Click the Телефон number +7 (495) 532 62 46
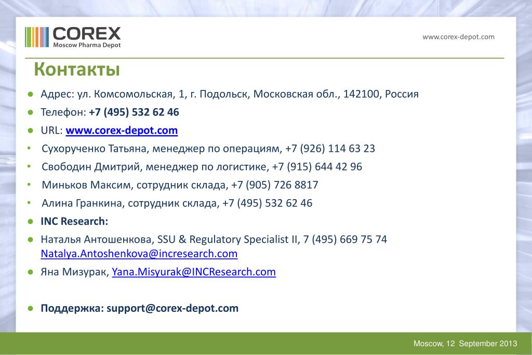Screen dimensions: 532x355 pos(134,112)
